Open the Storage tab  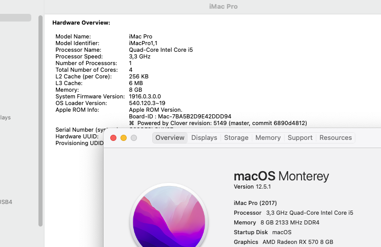coord(236,138)
